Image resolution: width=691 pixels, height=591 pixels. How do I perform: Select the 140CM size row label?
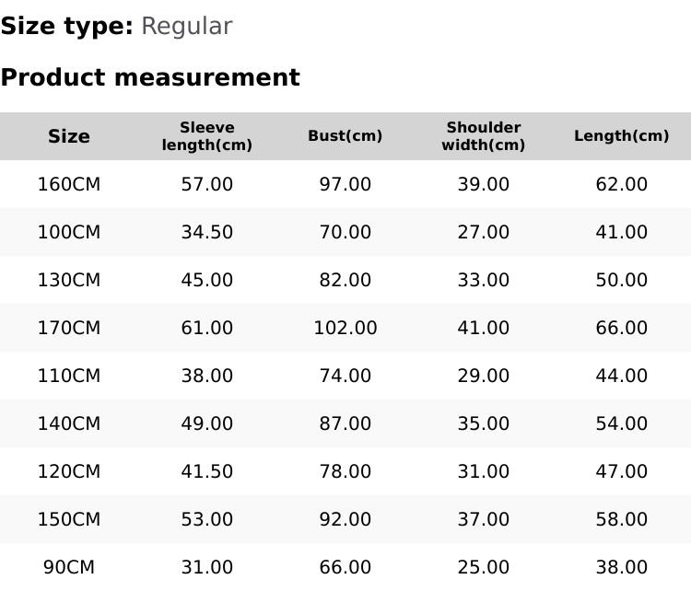[69, 423]
